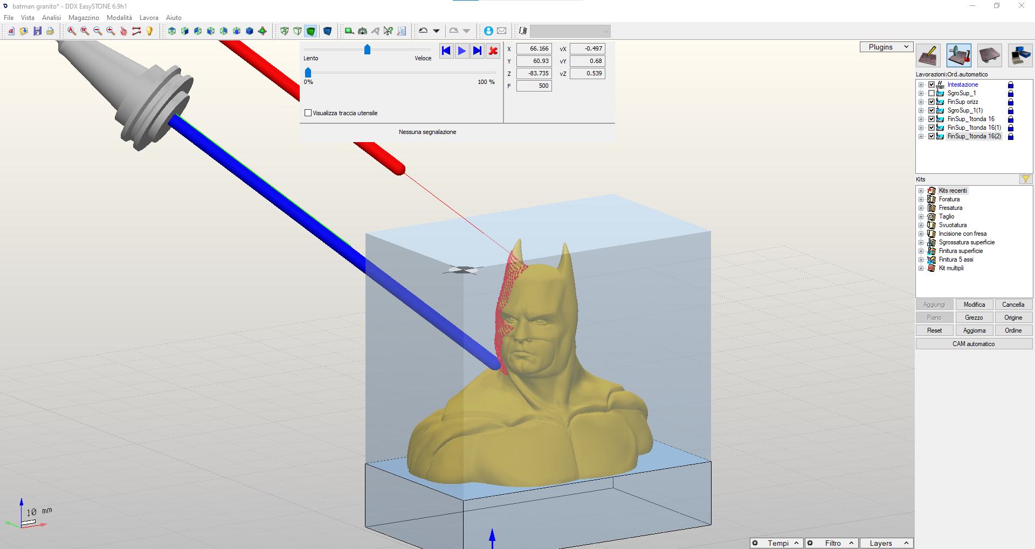Expand the Intestazione tree node
Screen dimensions: 1035x549
[x=921, y=85]
